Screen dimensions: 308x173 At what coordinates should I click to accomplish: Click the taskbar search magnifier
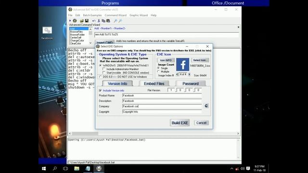[55, 169]
